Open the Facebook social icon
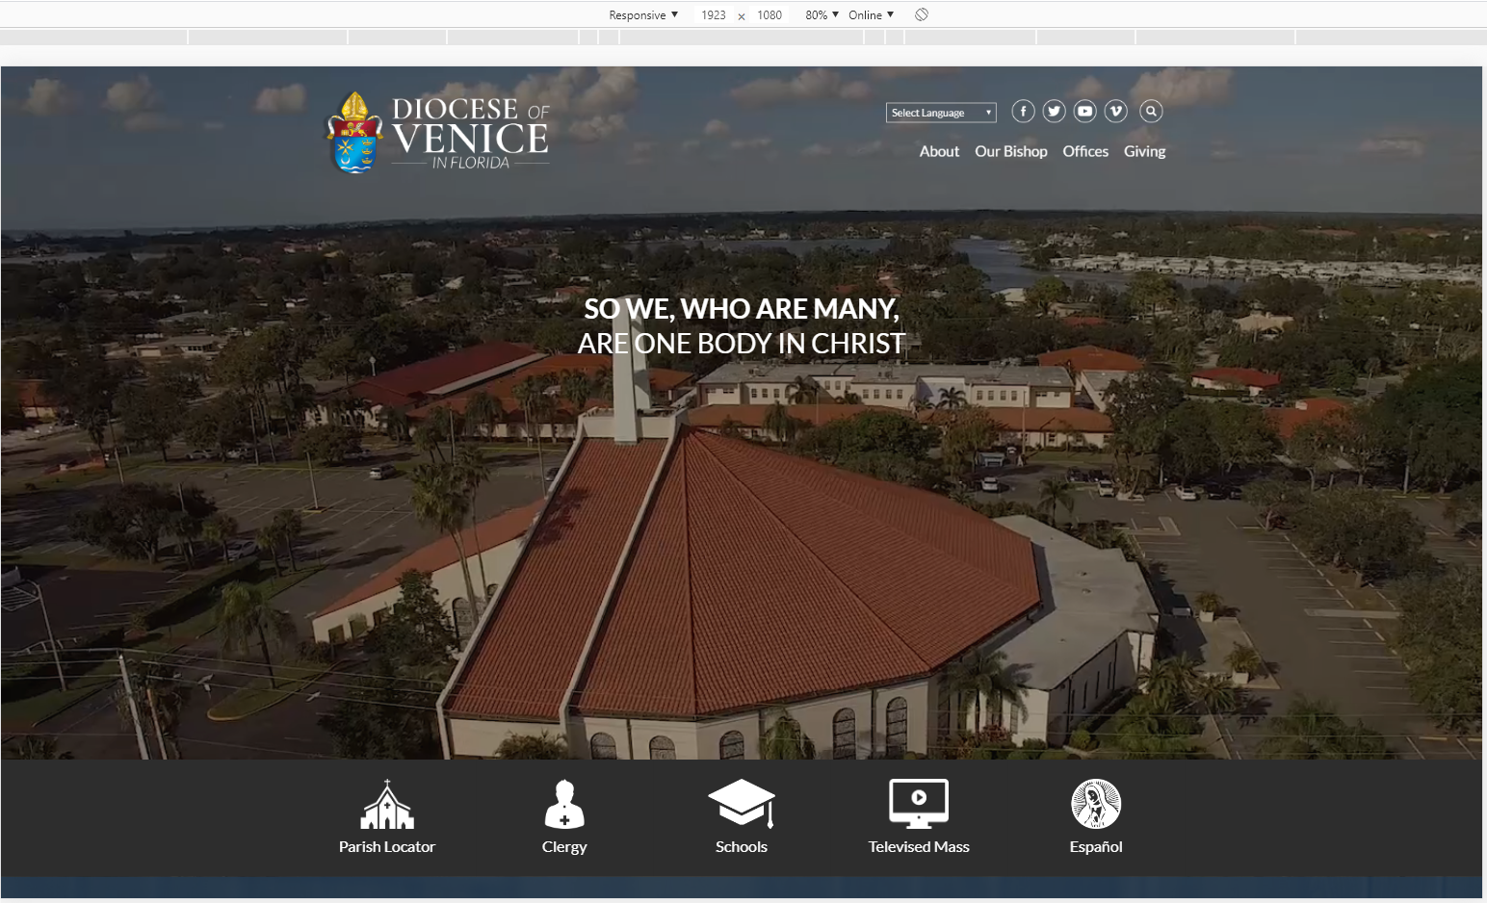The image size is (1487, 903). pos(1023,112)
